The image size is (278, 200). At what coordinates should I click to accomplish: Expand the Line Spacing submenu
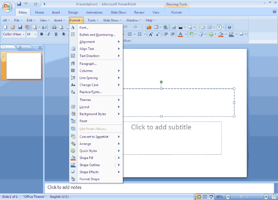click(x=100, y=78)
